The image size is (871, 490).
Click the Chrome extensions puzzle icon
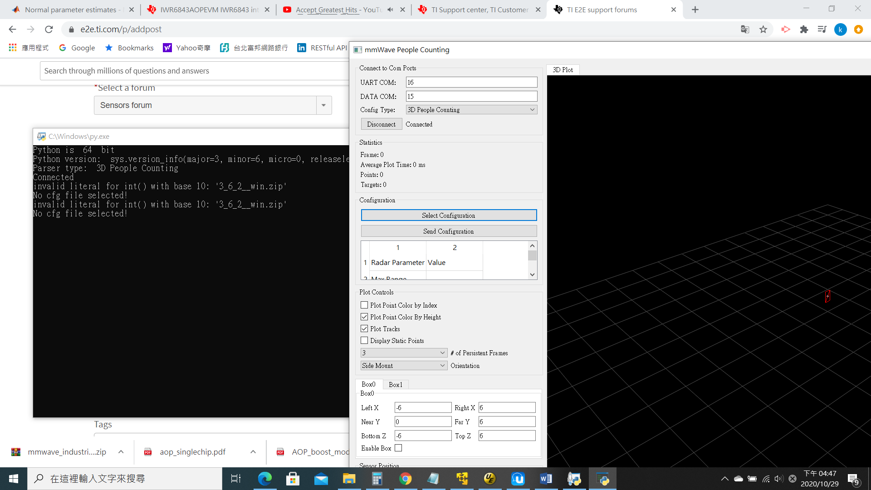click(x=804, y=29)
